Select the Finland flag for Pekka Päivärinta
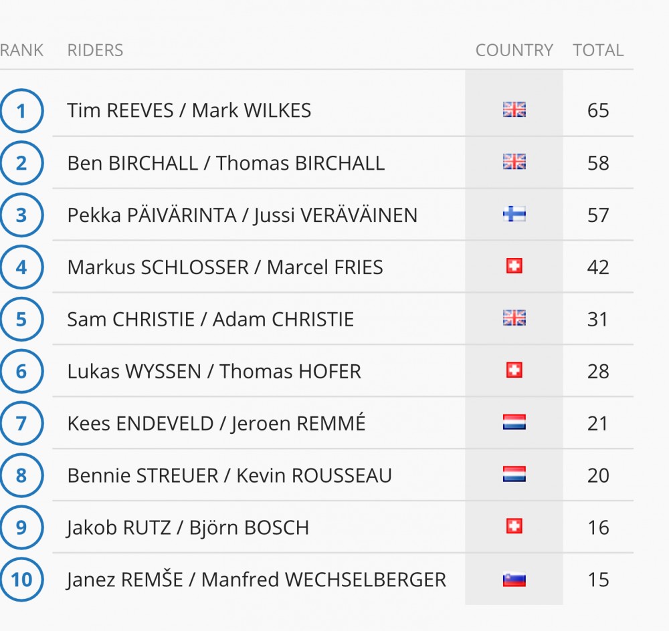The image size is (669, 631). [514, 215]
